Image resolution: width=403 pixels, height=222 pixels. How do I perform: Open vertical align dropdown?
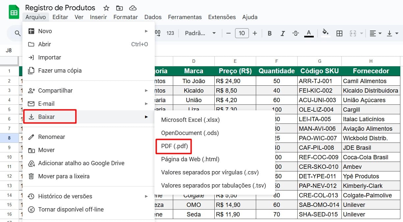click(392, 33)
